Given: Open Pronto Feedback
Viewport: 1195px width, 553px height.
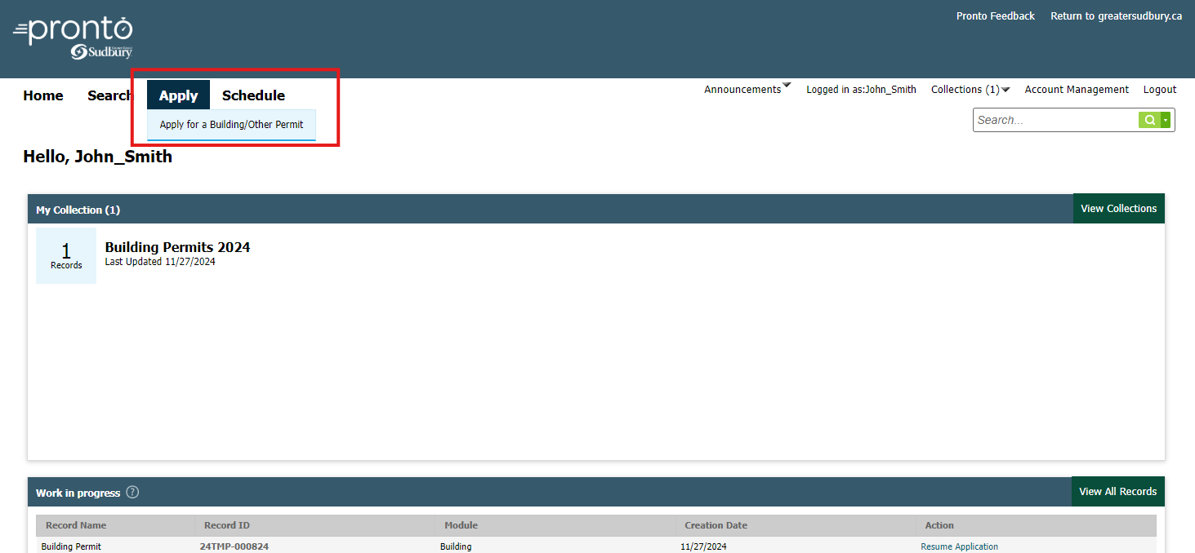Looking at the screenshot, I should [995, 15].
